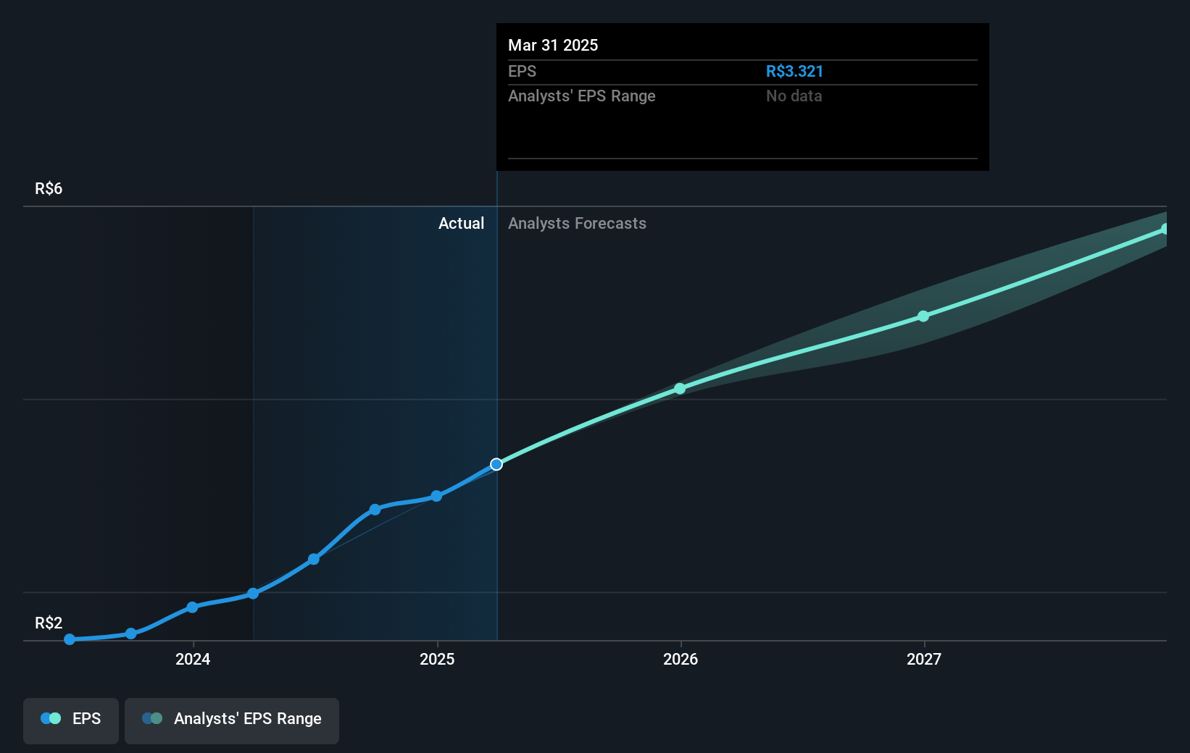Toggle the Analysts' EPS Range legend
This screenshot has width=1190, height=753.
[x=232, y=720]
